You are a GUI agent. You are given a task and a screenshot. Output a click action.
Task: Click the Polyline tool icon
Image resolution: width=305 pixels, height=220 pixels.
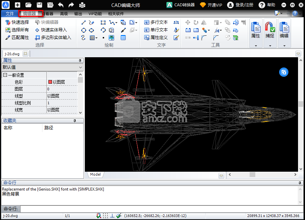coord(112,22)
